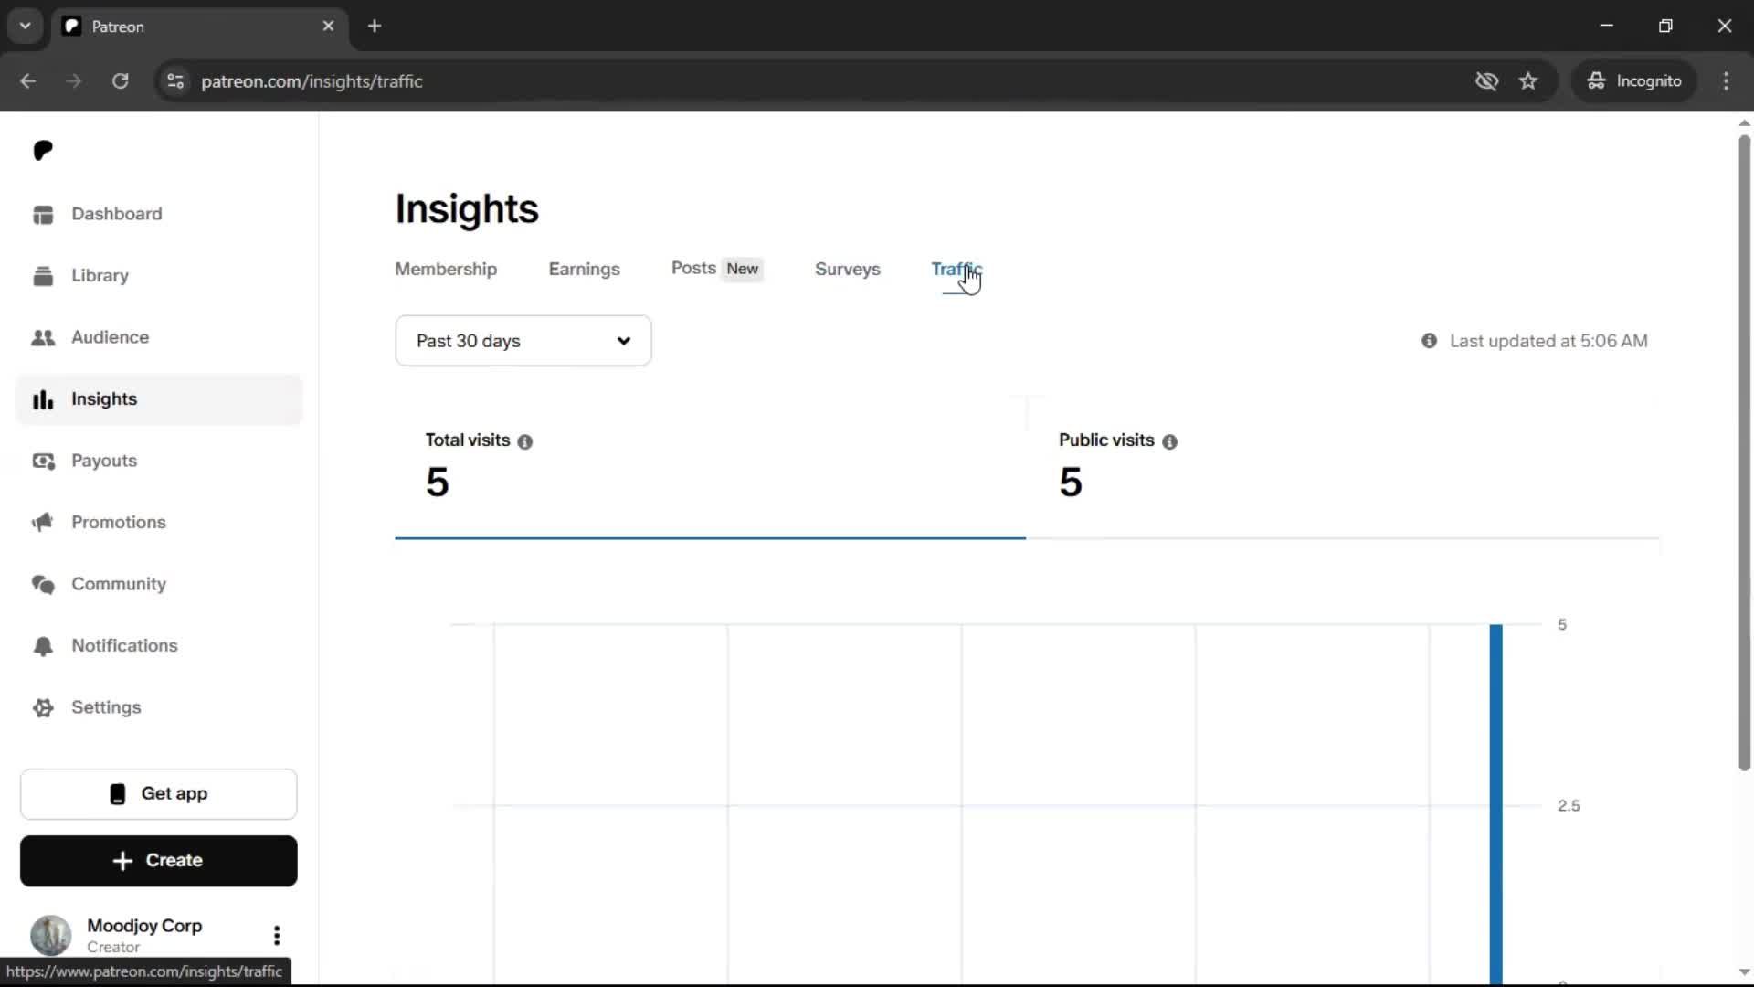Open Community chat section

click(118, 584)
